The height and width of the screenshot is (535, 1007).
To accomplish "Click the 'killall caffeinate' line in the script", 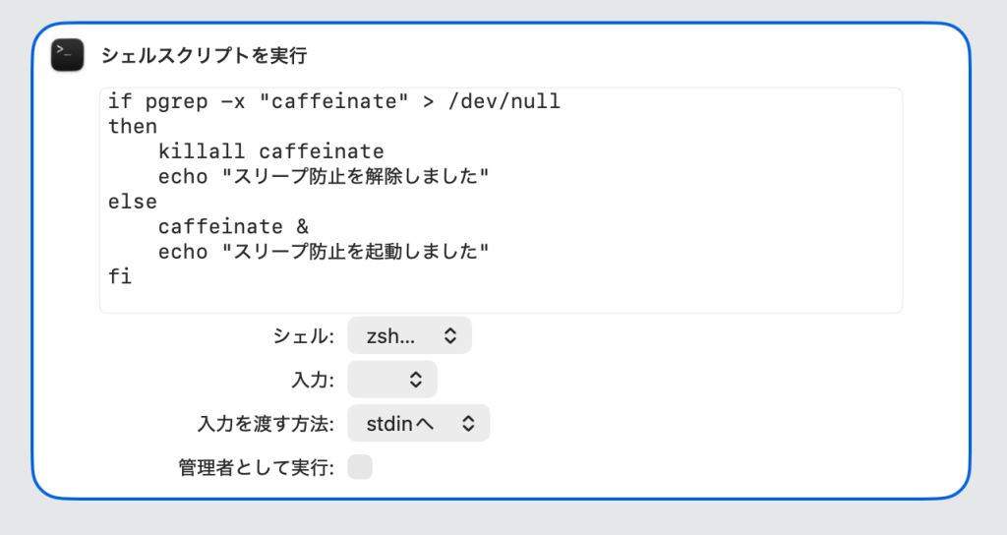I will coord(271,151).
